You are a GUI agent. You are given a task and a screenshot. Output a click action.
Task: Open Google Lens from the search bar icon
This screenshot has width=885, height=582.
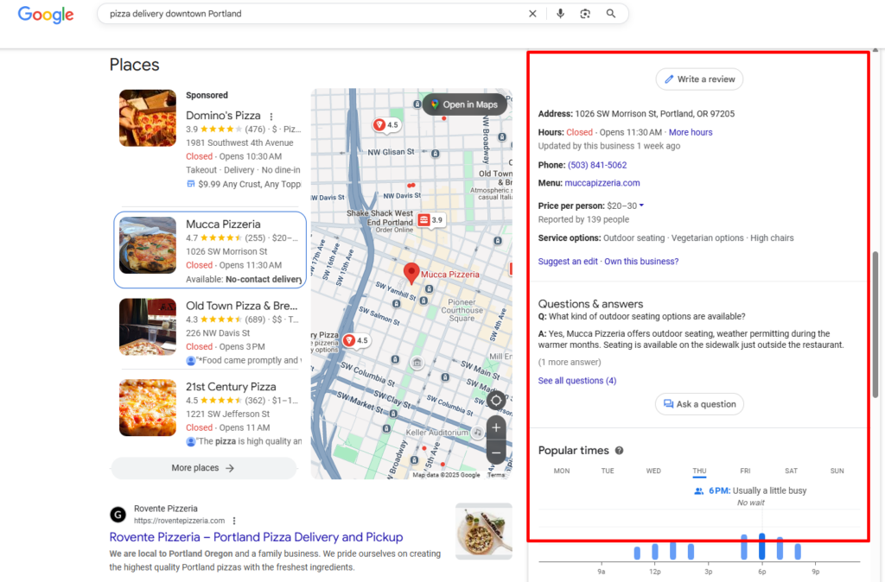click(584, 14)
